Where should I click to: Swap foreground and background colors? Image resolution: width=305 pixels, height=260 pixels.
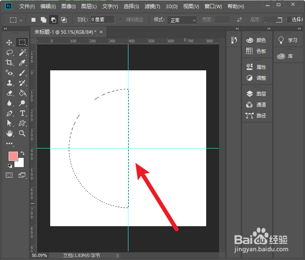coord(23,153)
